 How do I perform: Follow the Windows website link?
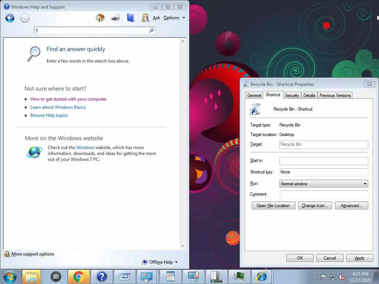point(85,147)
